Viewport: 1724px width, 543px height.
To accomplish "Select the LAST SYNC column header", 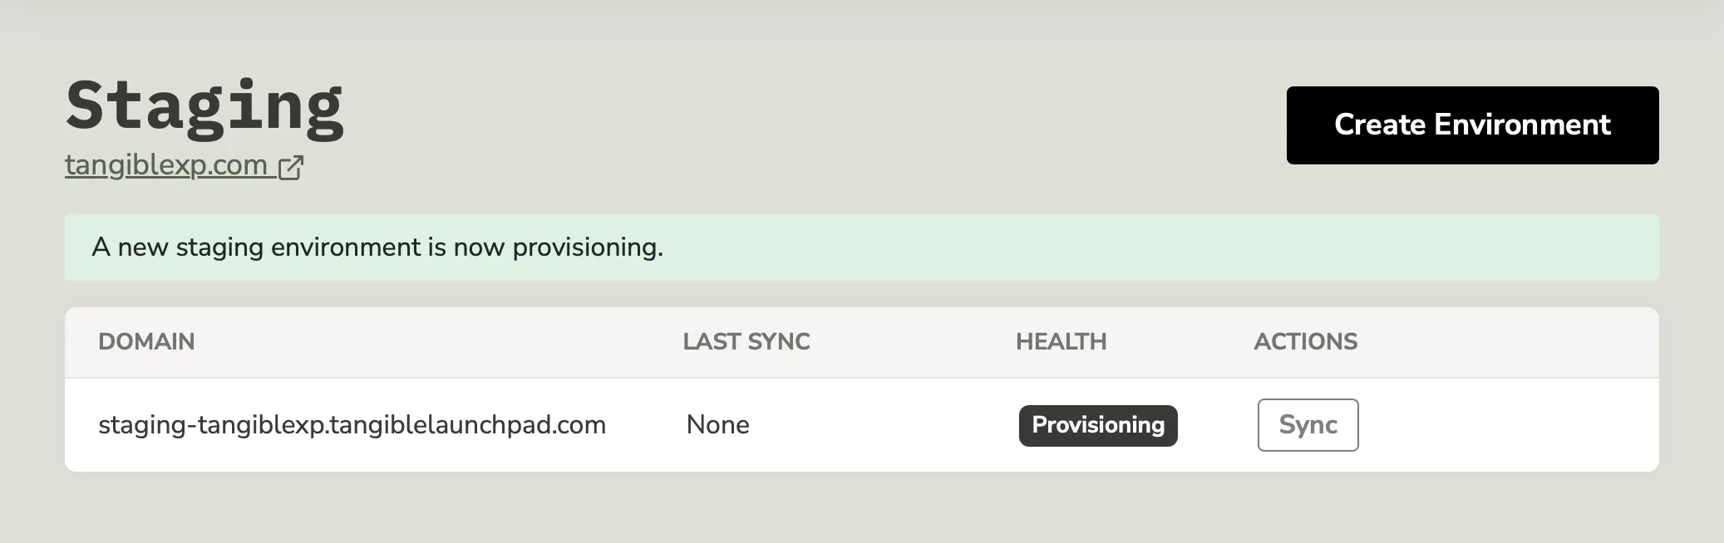I will (746, 341).
